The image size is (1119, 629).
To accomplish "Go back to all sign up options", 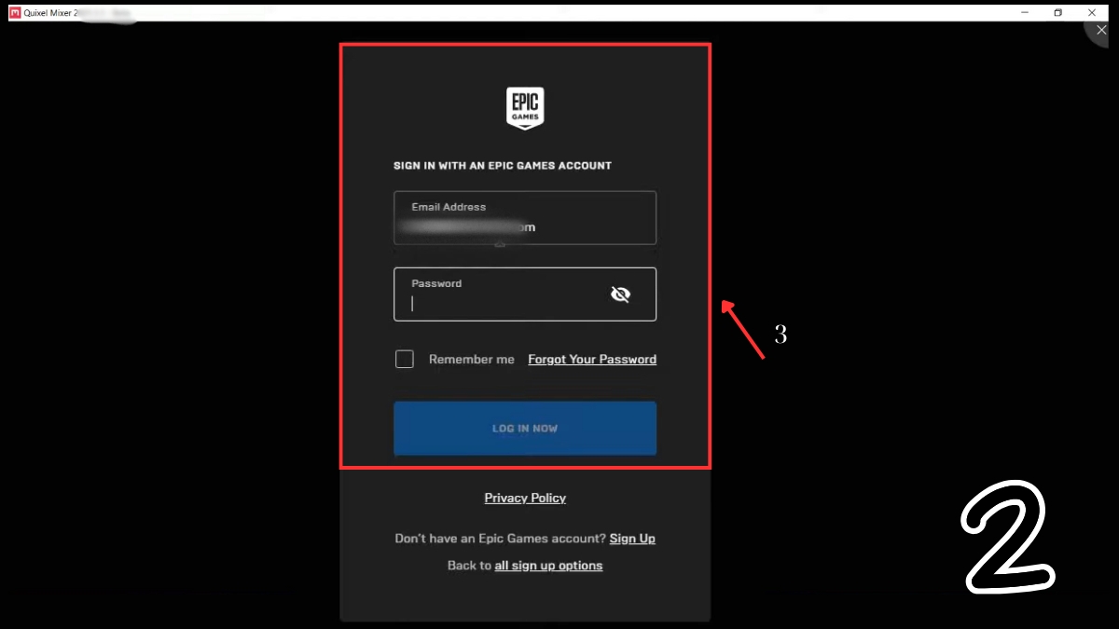I will [x=548, y=566].
